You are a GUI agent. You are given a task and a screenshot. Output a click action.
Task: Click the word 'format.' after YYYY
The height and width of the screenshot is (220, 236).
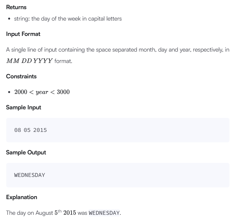(x=63, y=61)
